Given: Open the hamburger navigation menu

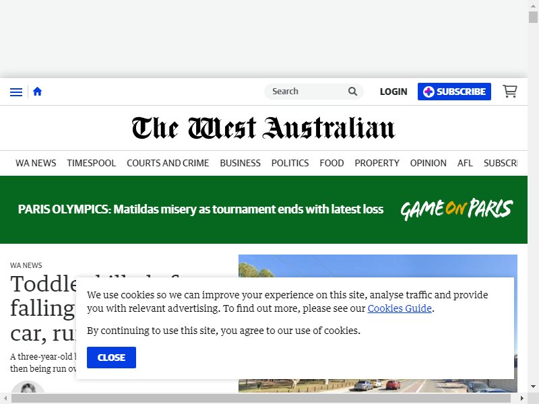Looking at the screenshot, I should 16,92.
